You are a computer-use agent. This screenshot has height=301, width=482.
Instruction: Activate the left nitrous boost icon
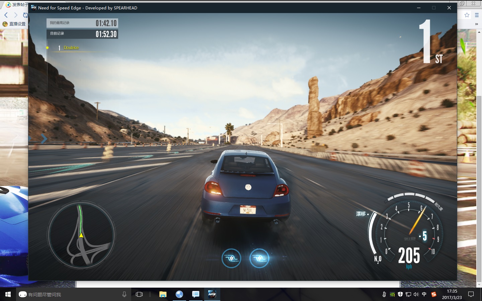click(x=231, y=258)
